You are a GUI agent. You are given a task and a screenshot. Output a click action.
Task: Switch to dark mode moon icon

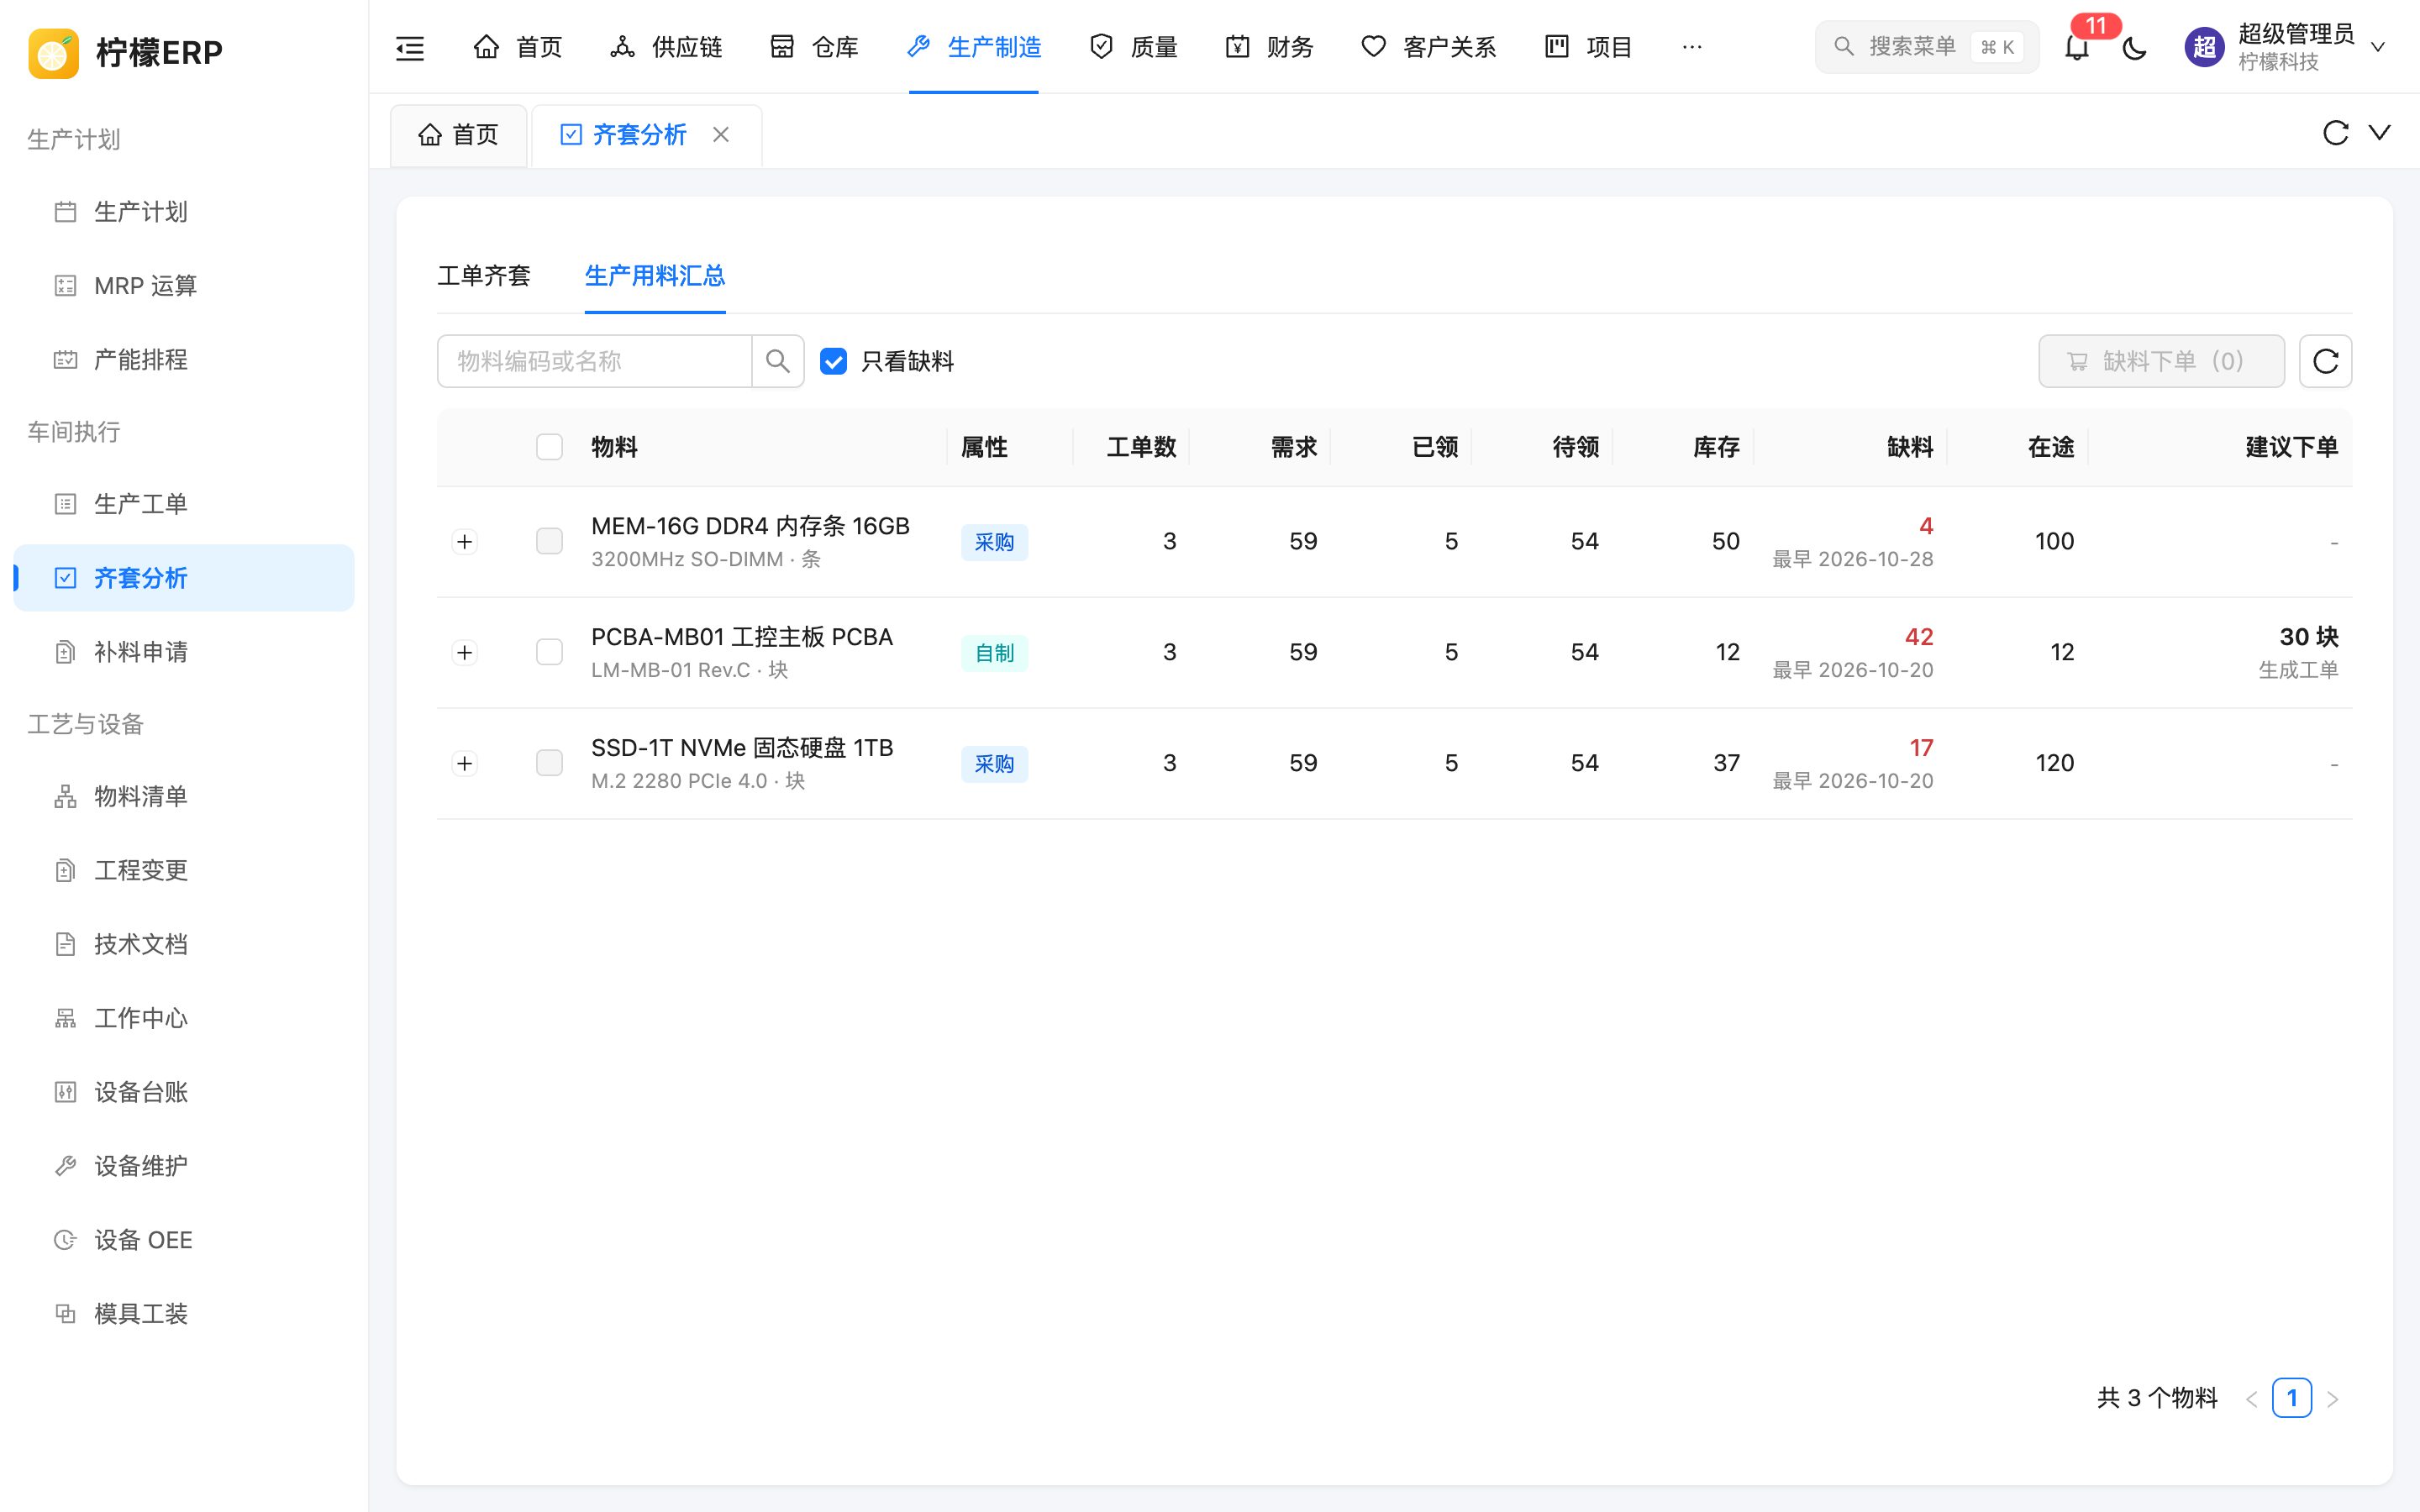2134,47
